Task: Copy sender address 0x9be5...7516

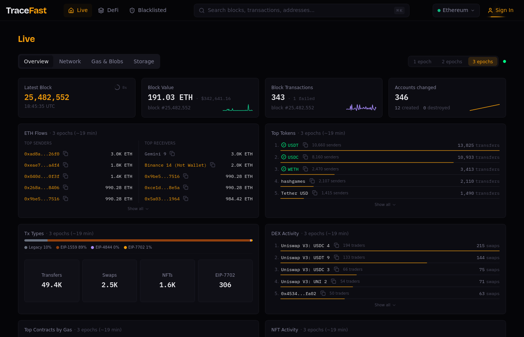Action: (65, 199)
